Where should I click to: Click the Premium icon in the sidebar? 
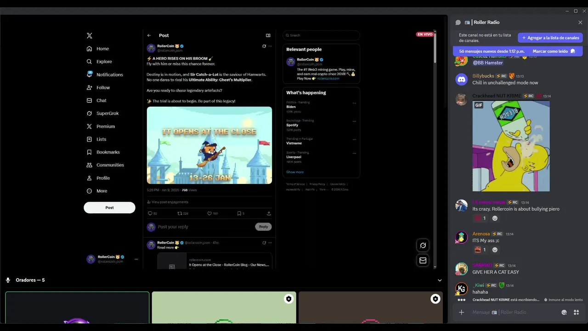pos(90,126)
